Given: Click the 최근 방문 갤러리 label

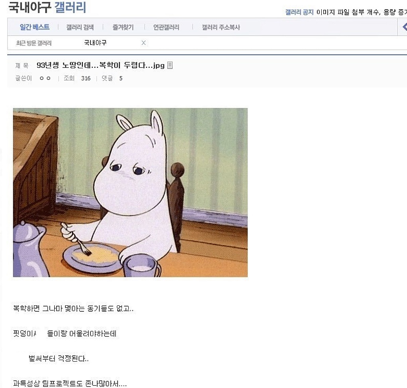Looking at the screenshot, I should [x=34, y=43].
